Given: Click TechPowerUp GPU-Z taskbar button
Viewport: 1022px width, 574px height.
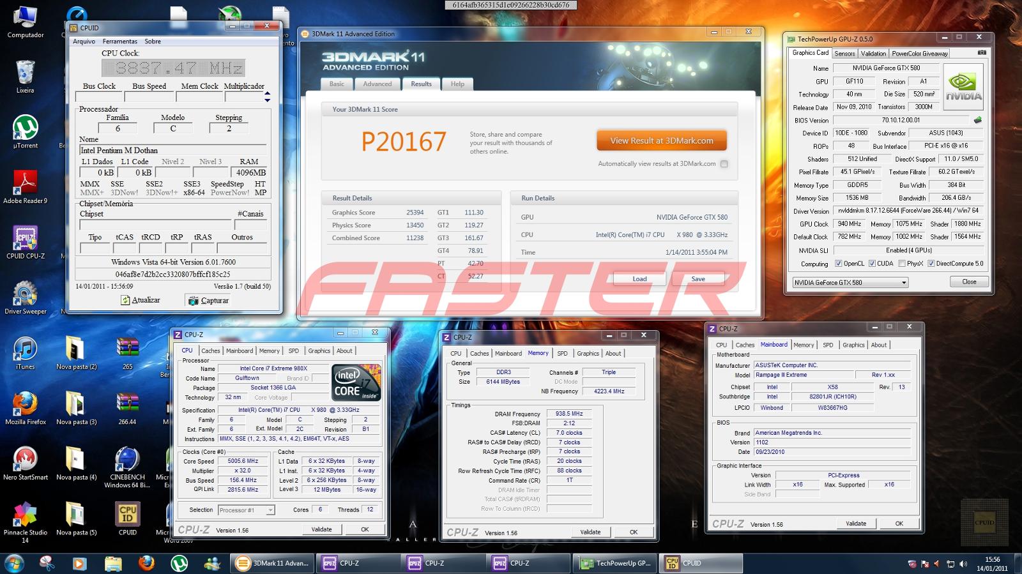Looking at the screenshot, I should pyautogui.click(x=616, y=563).
